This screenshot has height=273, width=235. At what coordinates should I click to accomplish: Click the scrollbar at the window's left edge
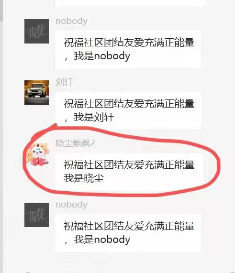click(1, 11)
